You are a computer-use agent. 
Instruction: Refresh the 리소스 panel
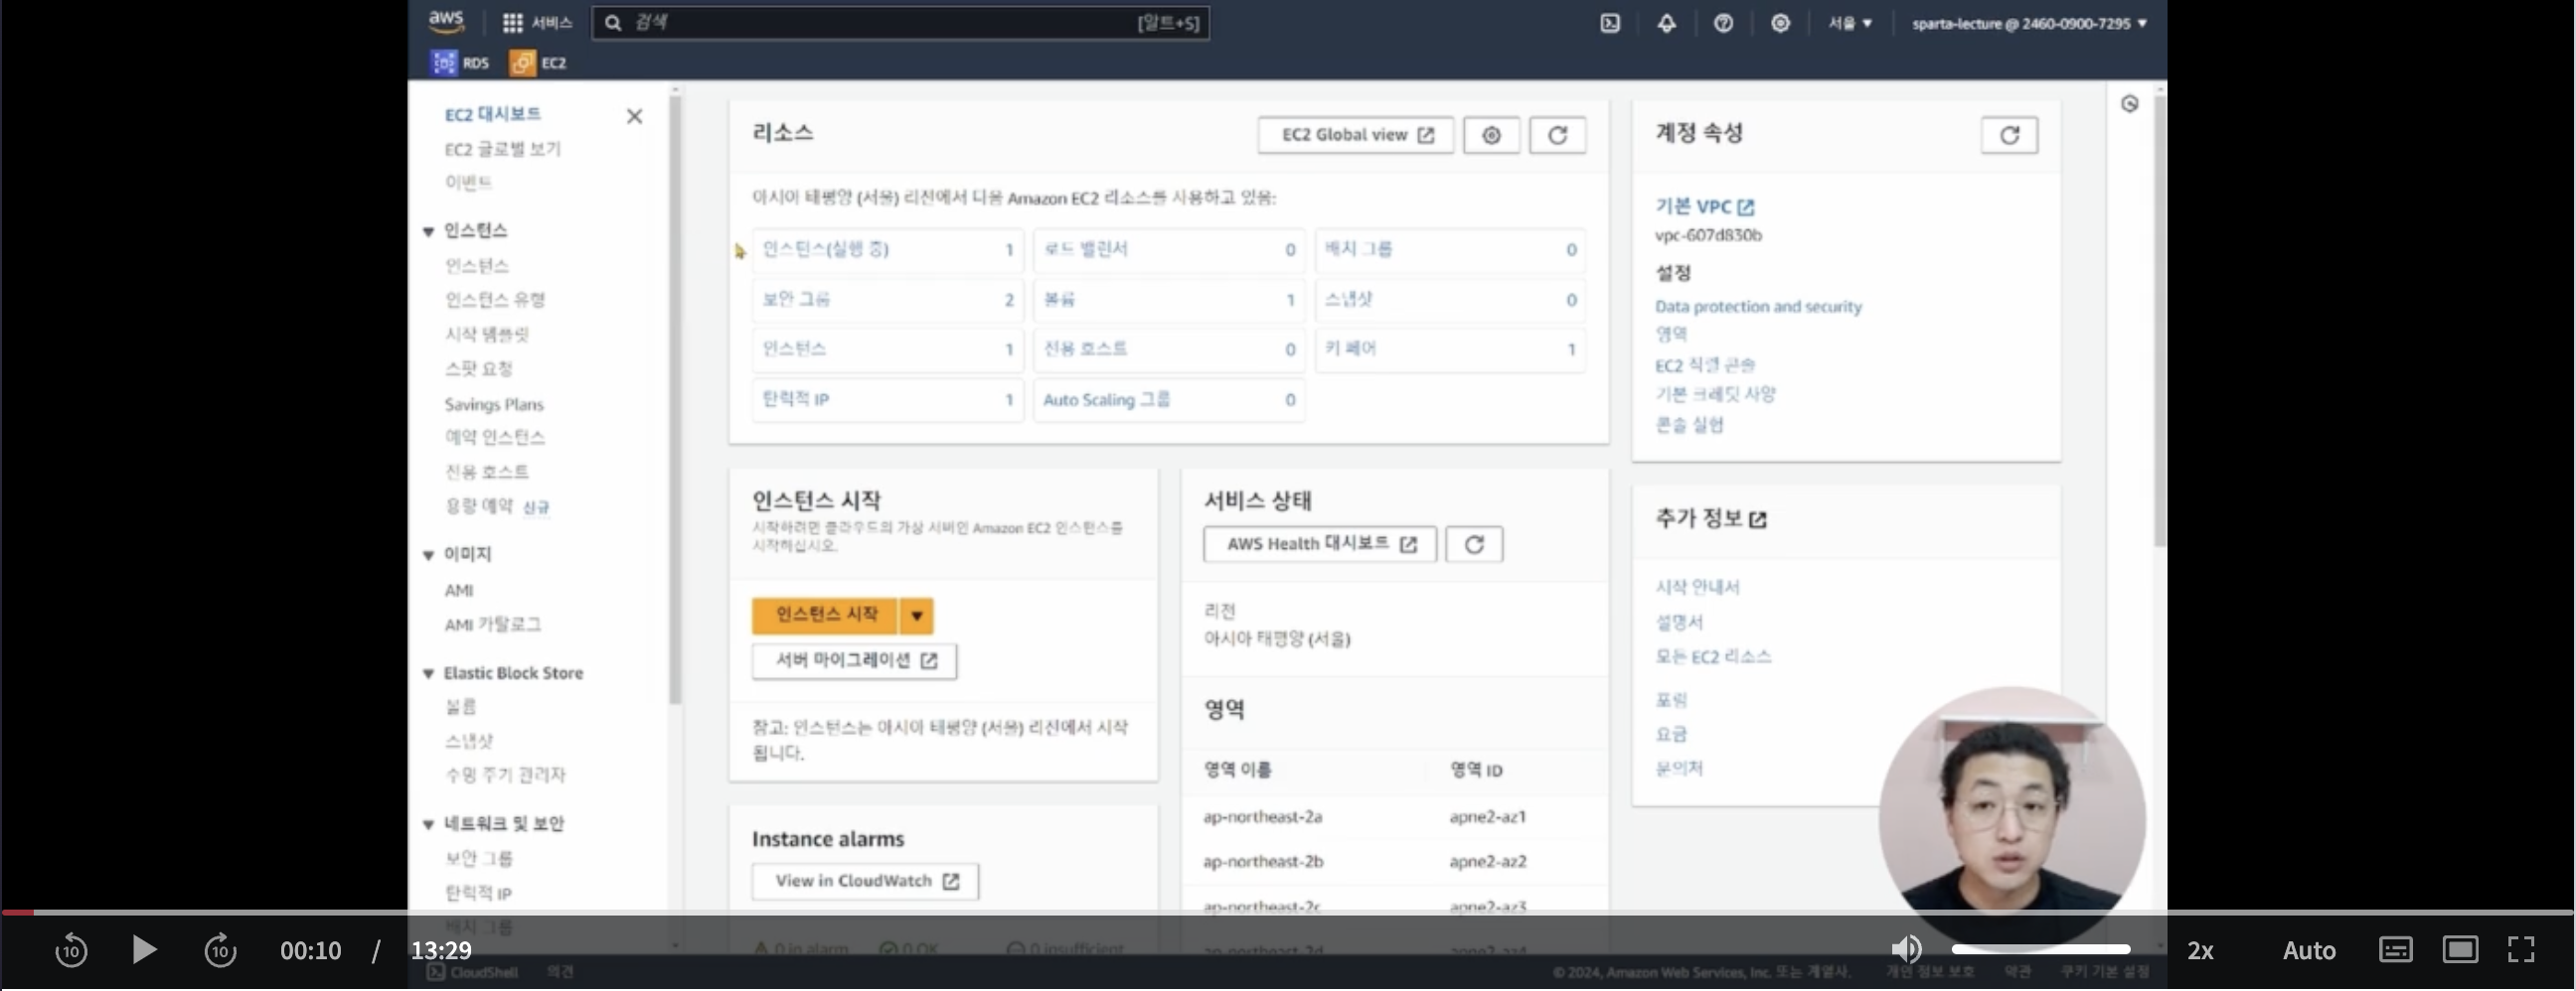(1557, 135)
